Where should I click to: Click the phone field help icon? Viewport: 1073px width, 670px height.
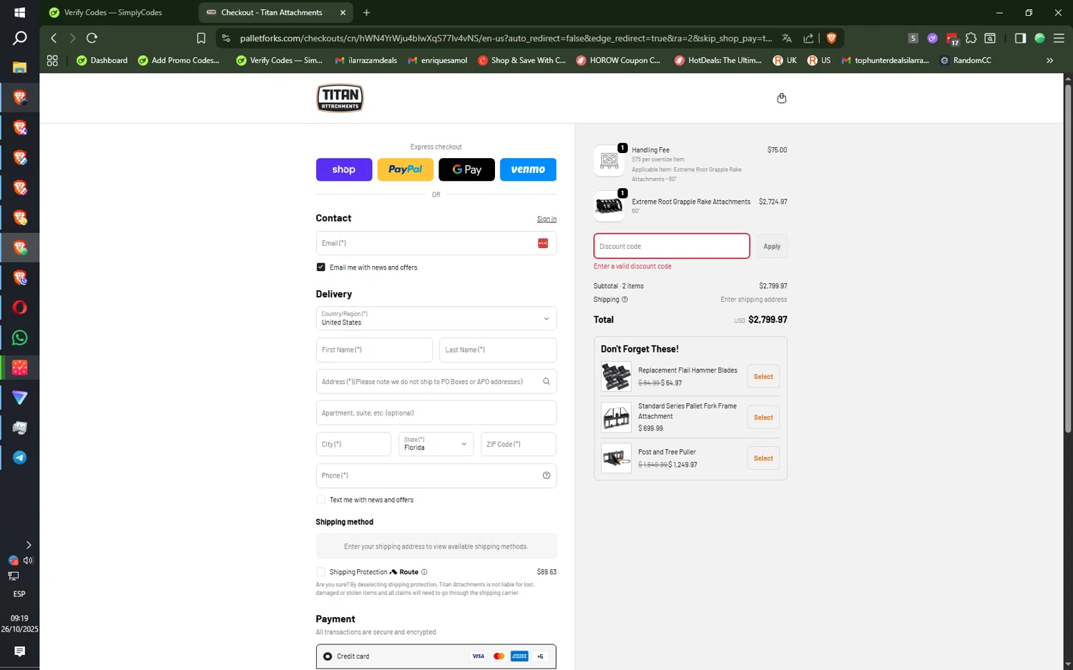547,476
